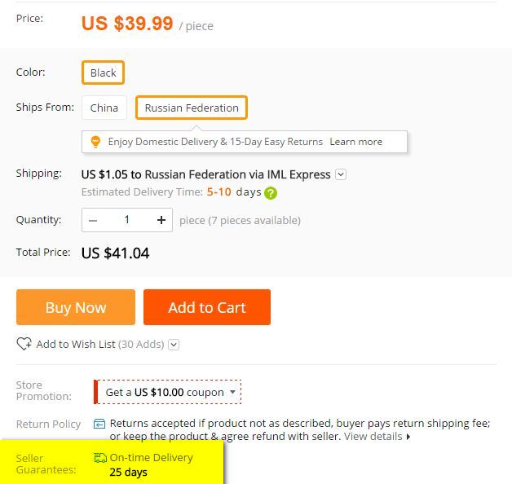Decrease quantity with minus button
The height and width of the screenshot is (484, 512).
click(x=93, y=220)
